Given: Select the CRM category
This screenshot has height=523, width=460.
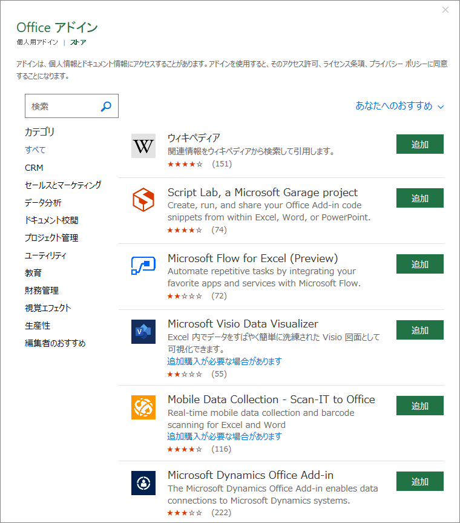Looking at the screenshot, I should point(34,168).
